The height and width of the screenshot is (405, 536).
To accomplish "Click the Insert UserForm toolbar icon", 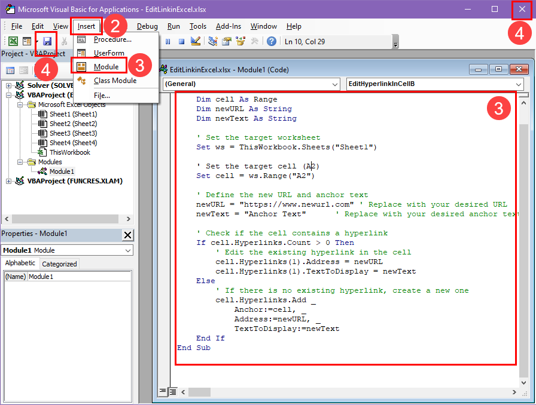I will coord(27,41).
